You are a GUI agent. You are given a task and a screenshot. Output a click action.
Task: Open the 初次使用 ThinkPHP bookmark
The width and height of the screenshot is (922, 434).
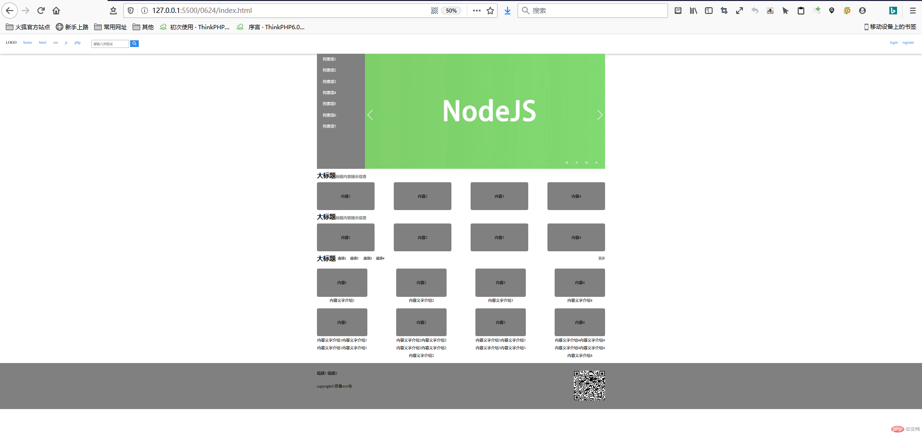pos(194,27)
